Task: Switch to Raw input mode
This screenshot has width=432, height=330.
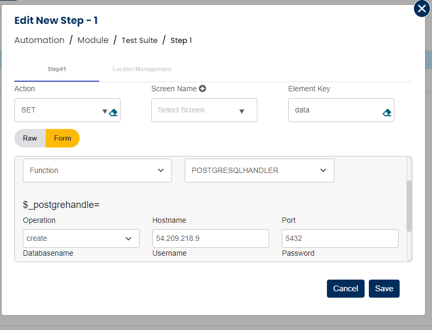Action: coord(30,138)
